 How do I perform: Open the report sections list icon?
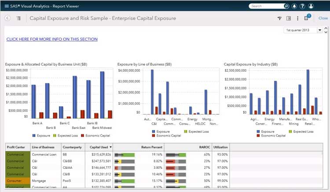tap(18, 18)
